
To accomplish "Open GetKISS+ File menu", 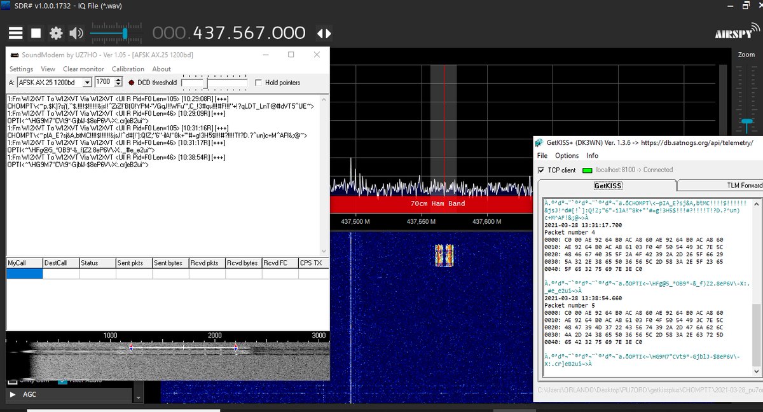I will (x=542, y=155).
